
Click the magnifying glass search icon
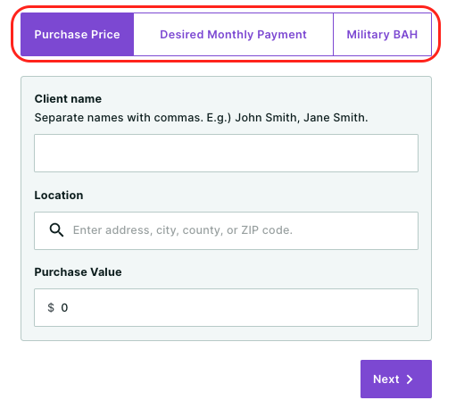(x=56, y=230)
